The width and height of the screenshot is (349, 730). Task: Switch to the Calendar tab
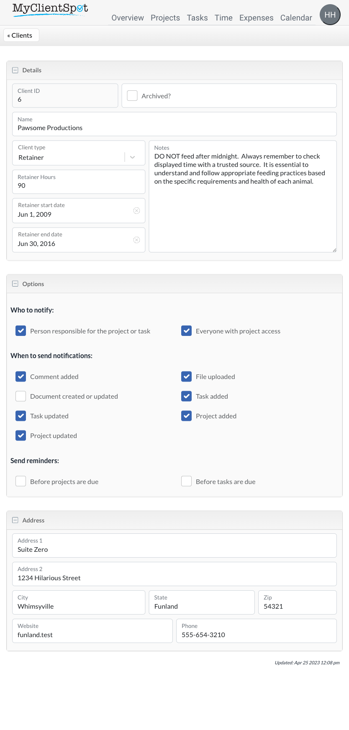(296, 18)
